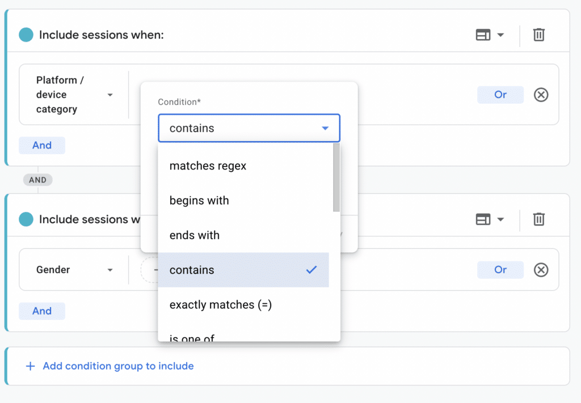Select the checked contains option
Image resolution: width=581 pixels, height=403 pixels.
tap(243, 270)
